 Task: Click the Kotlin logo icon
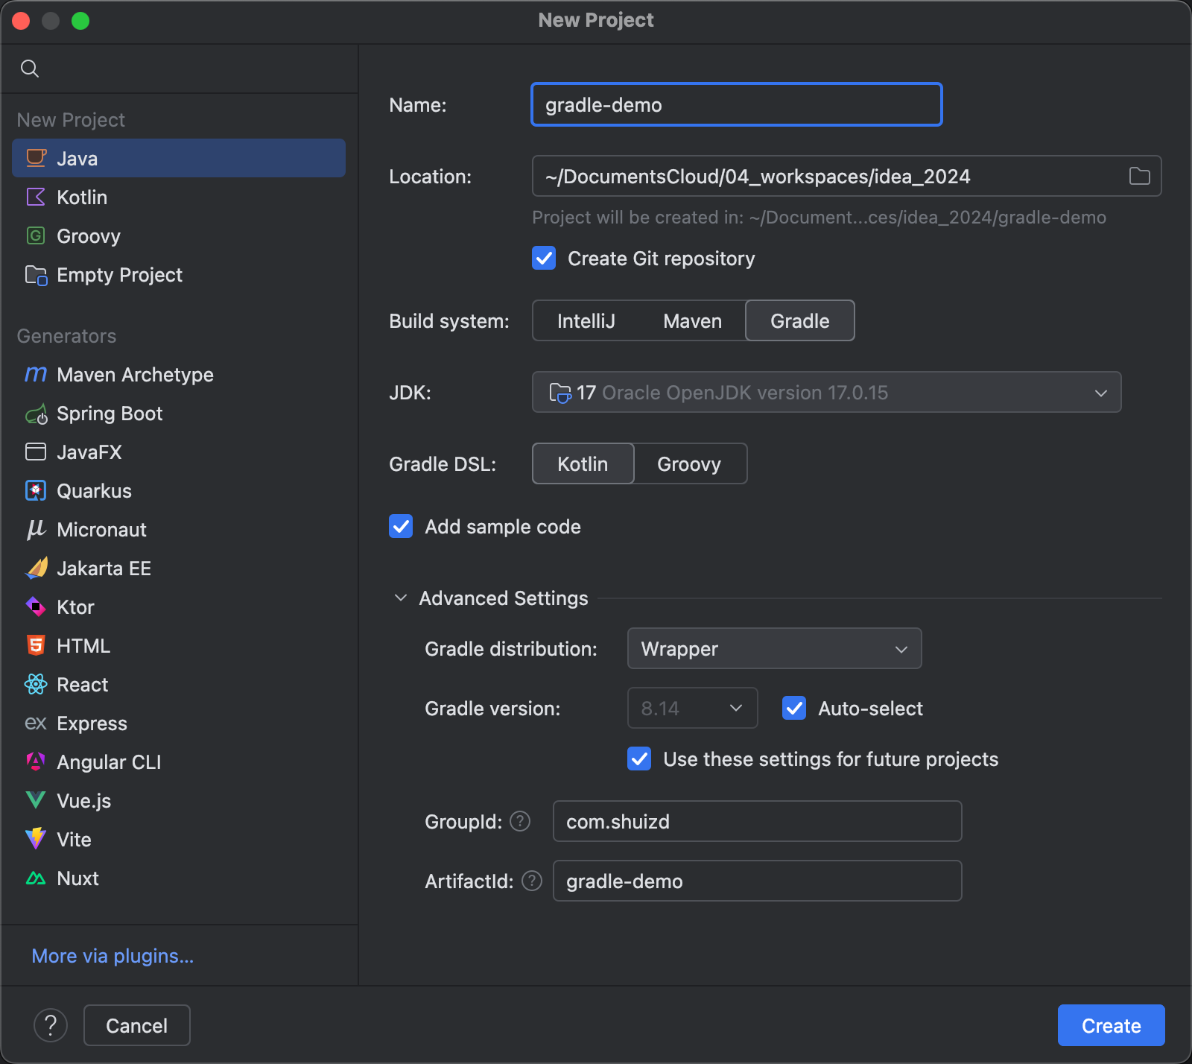(x=36, y=197)
